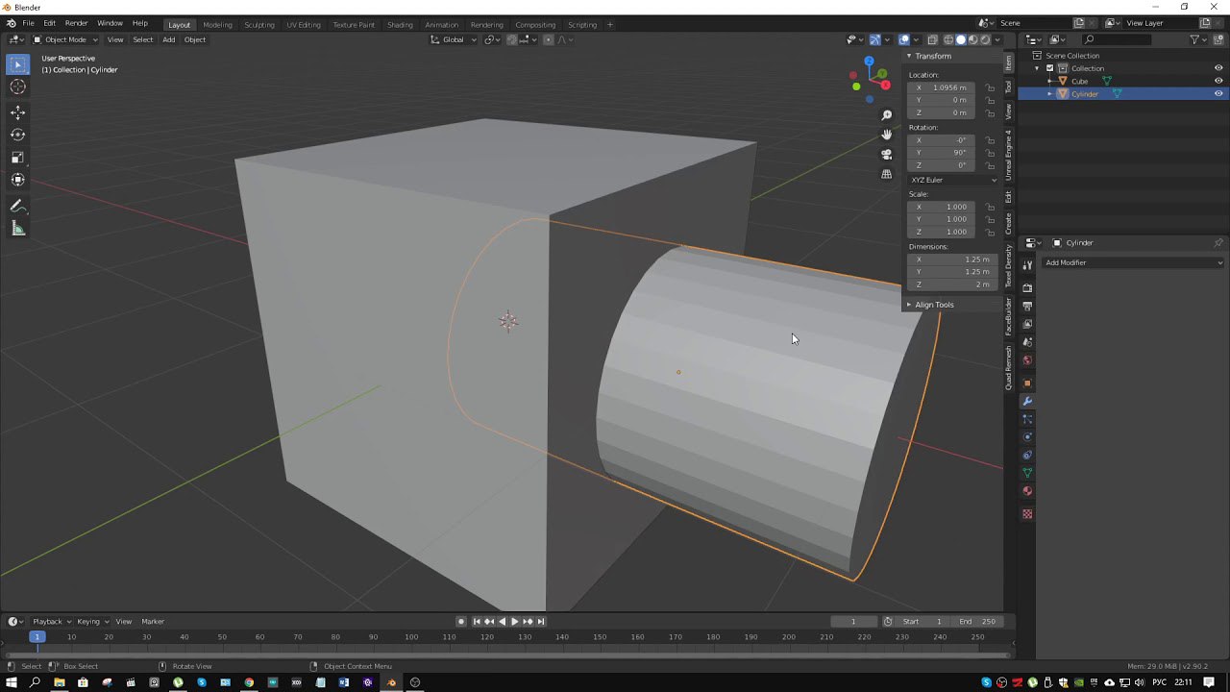Open the Object Mode selector
1230x692 pixels.
pyautogui.click(x=65, y=39)
